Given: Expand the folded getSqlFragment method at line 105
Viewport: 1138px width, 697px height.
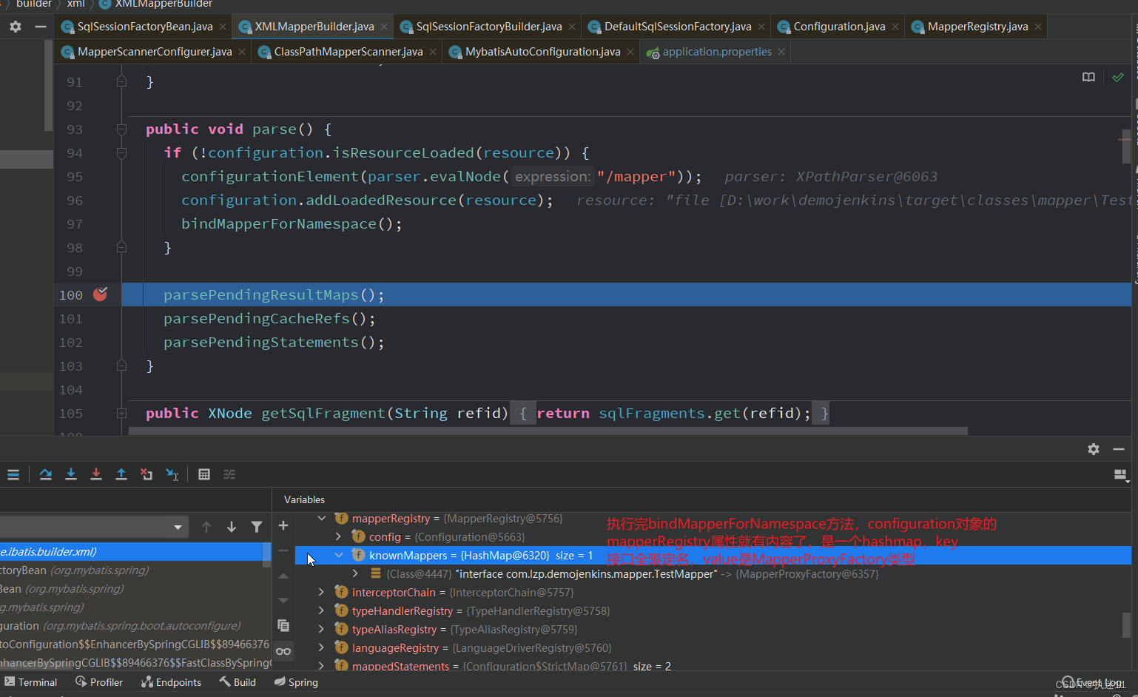Looking at the screenshot, I should tap(121, 414).
